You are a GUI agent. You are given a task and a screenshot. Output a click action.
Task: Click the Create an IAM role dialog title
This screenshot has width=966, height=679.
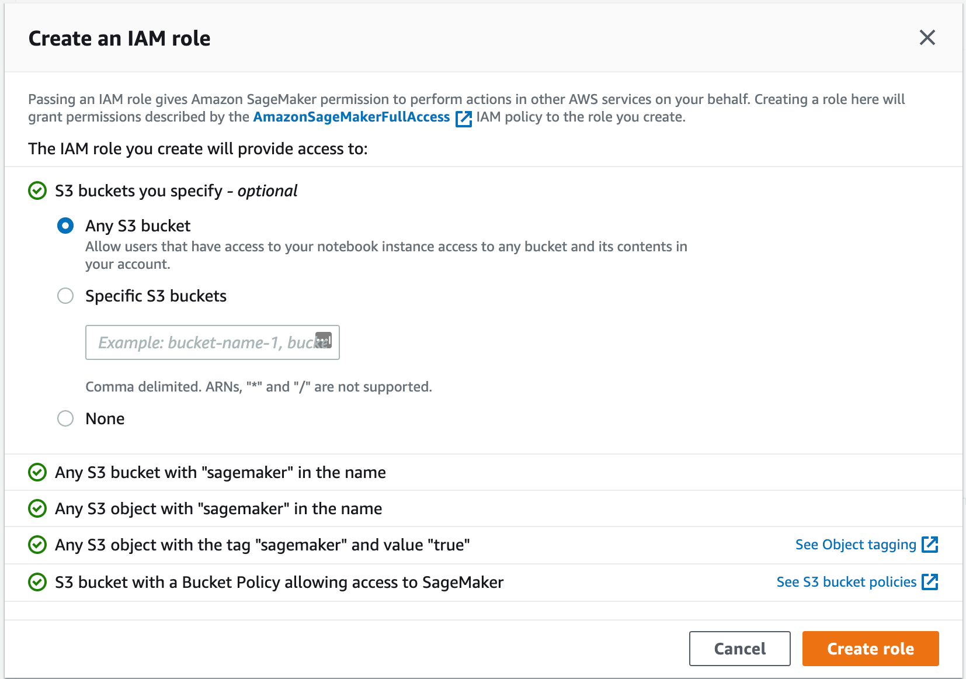coord(119,38)
